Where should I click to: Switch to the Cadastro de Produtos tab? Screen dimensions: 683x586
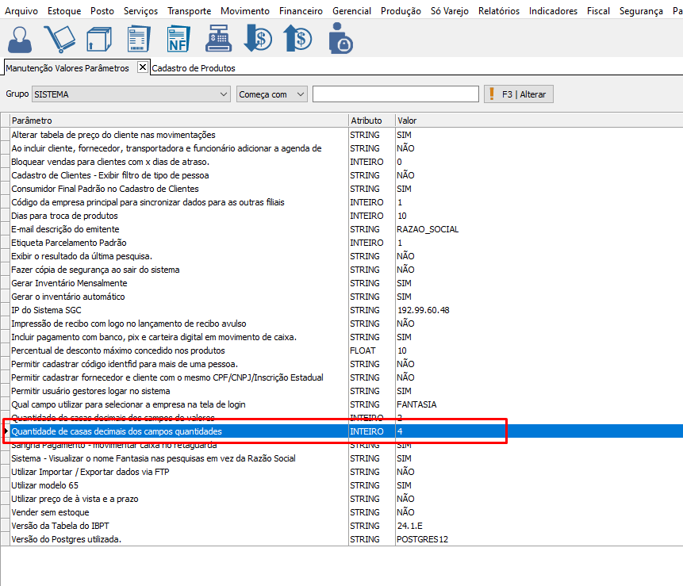[x=194, y=68]
